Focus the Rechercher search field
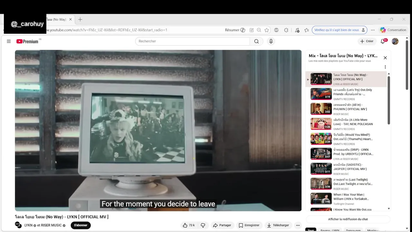Screen dimensions: 412x232 click(192, 41)
